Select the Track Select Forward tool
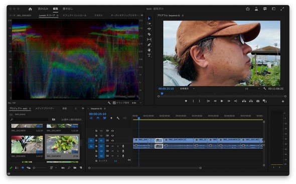296x184 pixels. pos(149,23)
